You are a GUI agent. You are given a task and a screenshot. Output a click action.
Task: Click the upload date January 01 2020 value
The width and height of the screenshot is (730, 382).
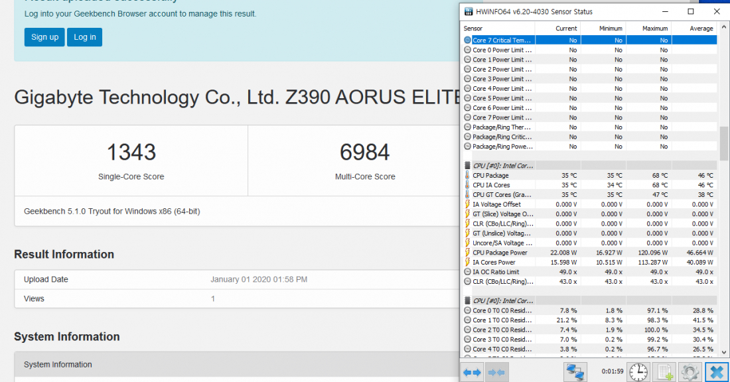point(259,280)
